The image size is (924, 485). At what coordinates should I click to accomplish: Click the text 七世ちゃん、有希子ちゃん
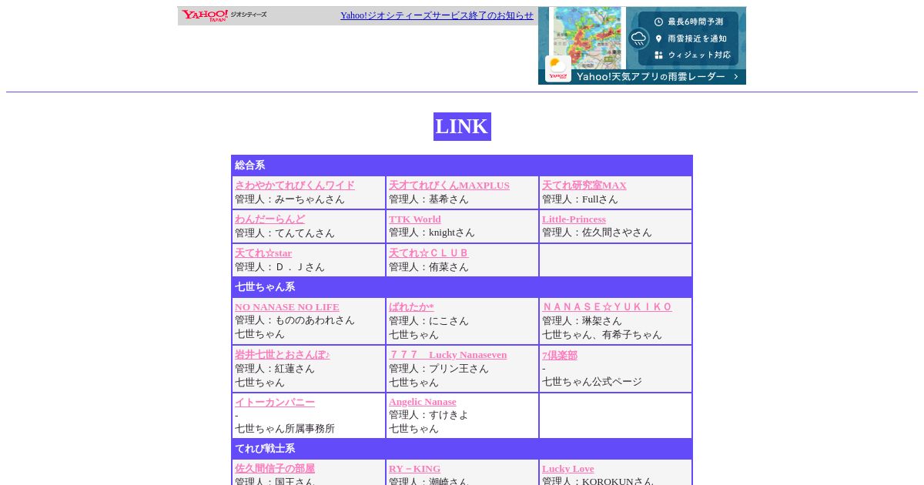(x=602, y=335)
